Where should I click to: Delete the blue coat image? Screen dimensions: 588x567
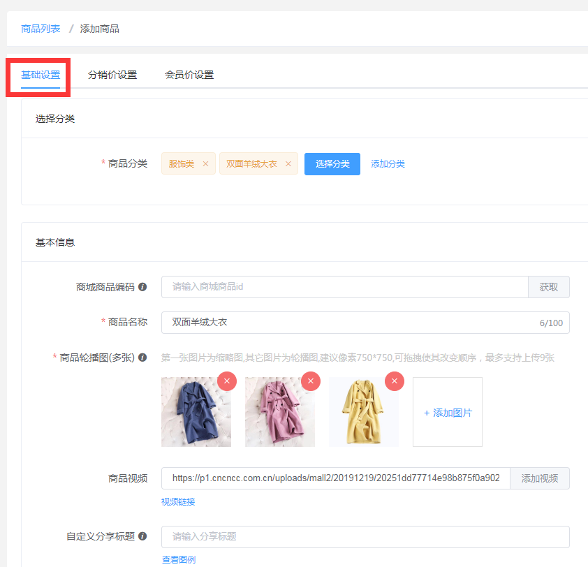[227, 381]
